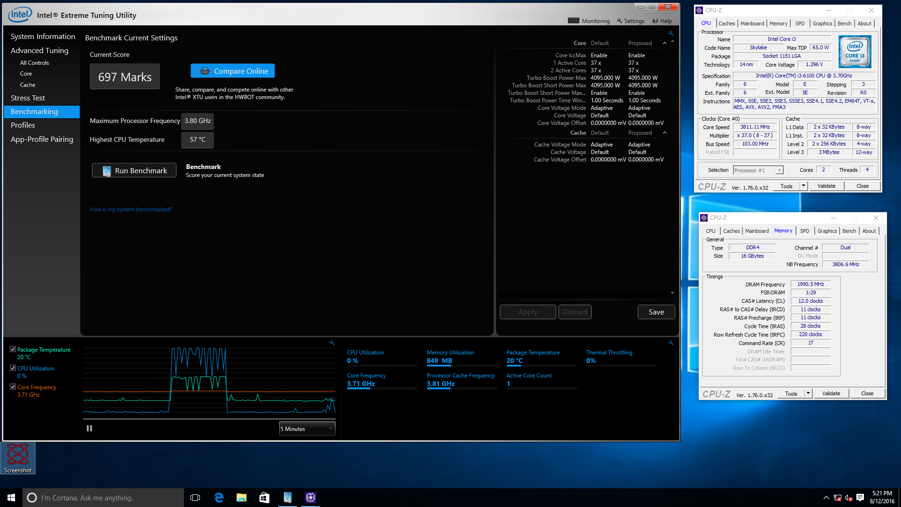Pause the monitoring graph
Viewport: 901px width, 507px height.
89,428
